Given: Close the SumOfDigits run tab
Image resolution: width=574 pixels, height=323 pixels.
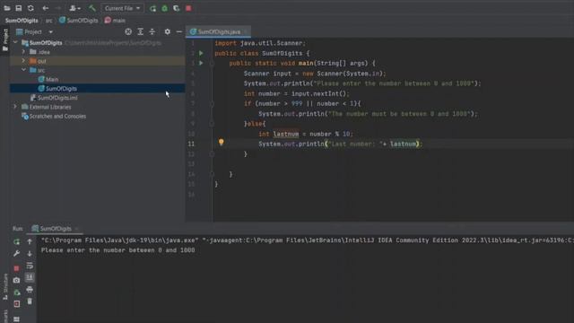Looking at the screenshot, I should click(76, 229).
